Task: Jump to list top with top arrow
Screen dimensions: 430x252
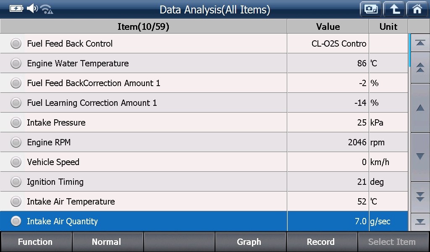Action: tap(420, 43)
